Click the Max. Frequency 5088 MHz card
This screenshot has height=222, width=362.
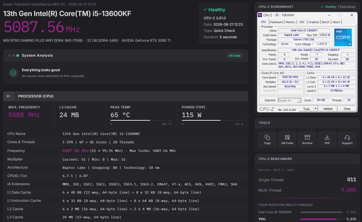29,115
